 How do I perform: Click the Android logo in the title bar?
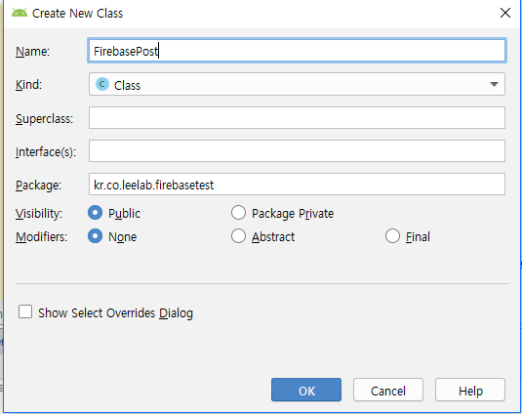(20, 13)
